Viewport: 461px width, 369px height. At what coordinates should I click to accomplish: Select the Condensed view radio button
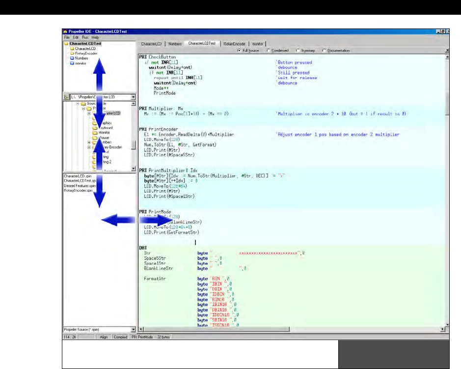coord(268,51)
